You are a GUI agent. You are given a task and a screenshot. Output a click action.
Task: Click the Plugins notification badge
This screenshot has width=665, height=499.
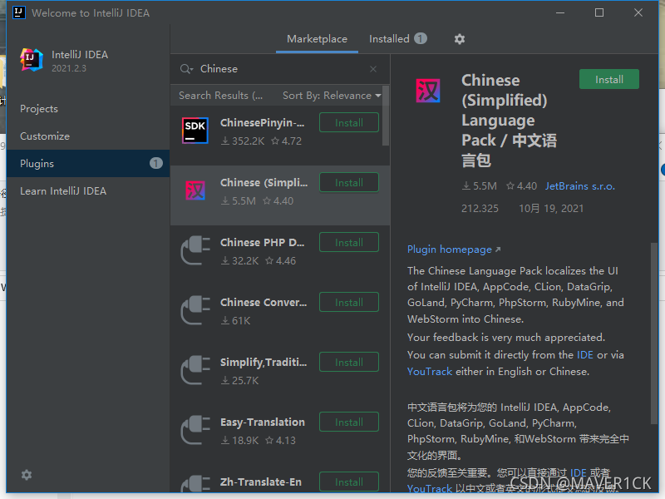click(x=156, y=163)
